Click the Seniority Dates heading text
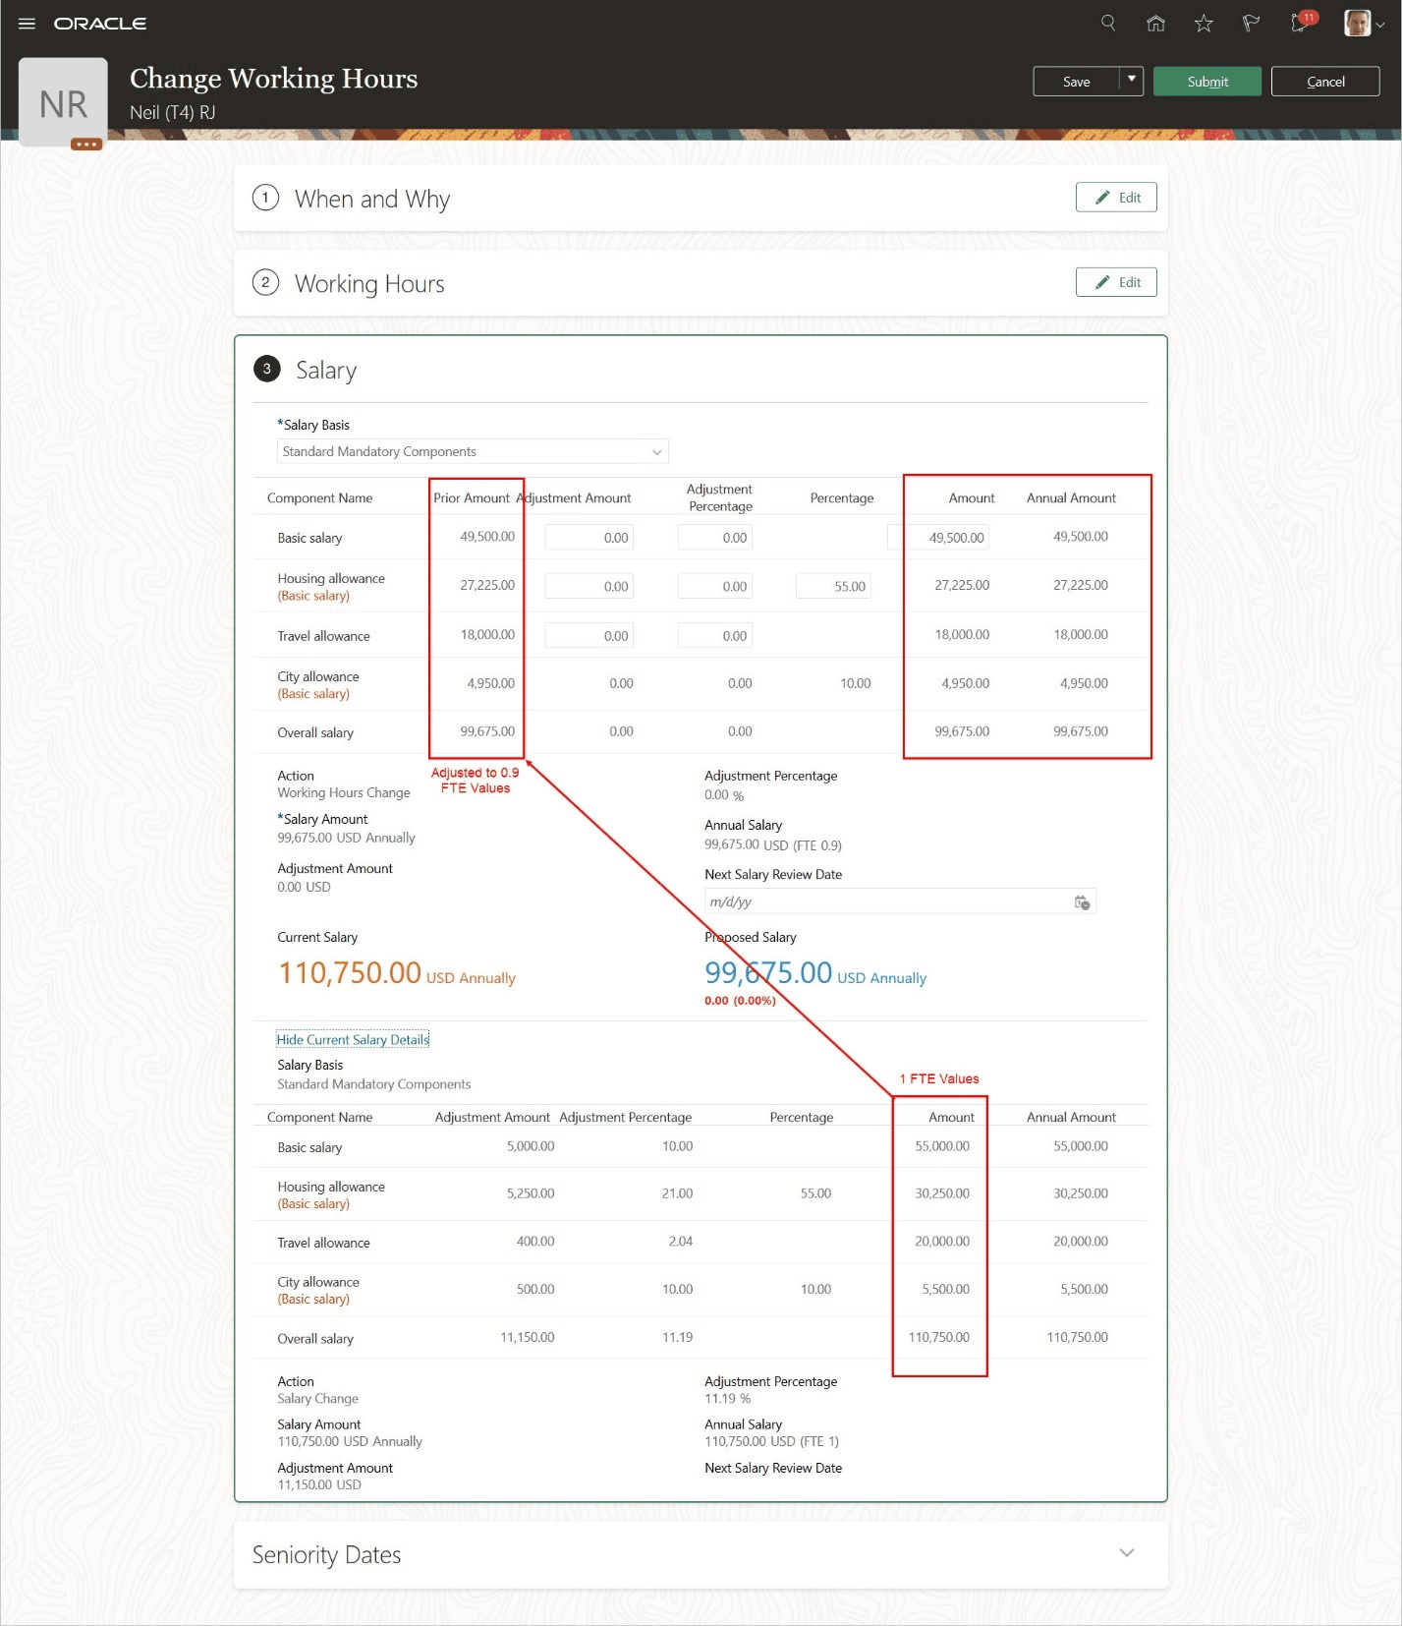The height and width of the screenshot is (1626, 1402). pos(326,1555)
